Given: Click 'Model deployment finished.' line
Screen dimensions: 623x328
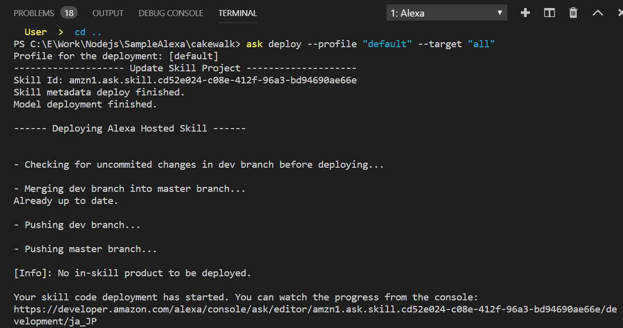Looking at the screenshot, I should (x=86, y=104).
